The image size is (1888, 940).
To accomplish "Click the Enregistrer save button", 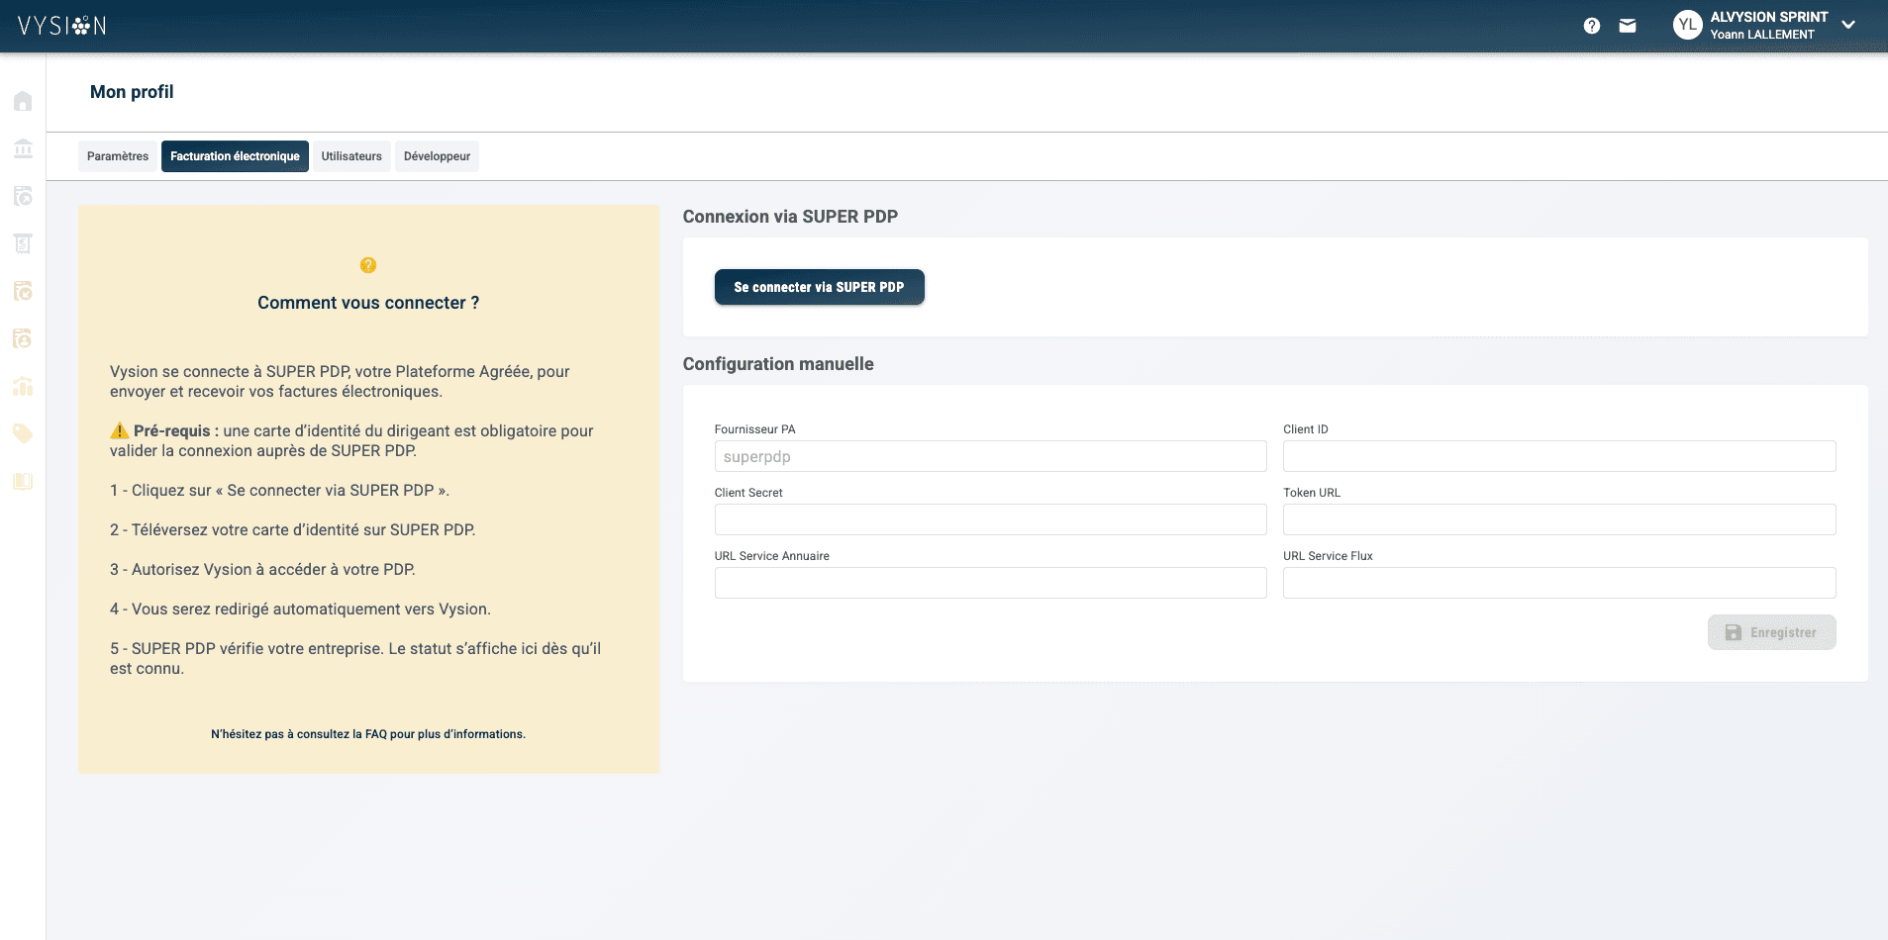I will pos(1772,632).
